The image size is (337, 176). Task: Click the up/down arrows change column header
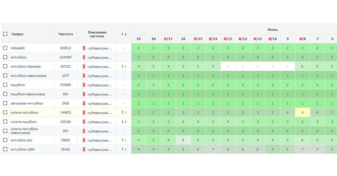(x=124, y=34)
